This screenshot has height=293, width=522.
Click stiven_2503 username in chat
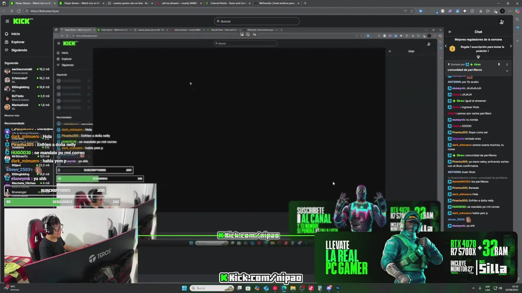[456, 219]
